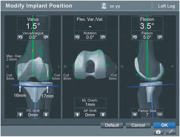Confirm with the OK button
Viewport: 180px width, 137px height.
(165, 125)
